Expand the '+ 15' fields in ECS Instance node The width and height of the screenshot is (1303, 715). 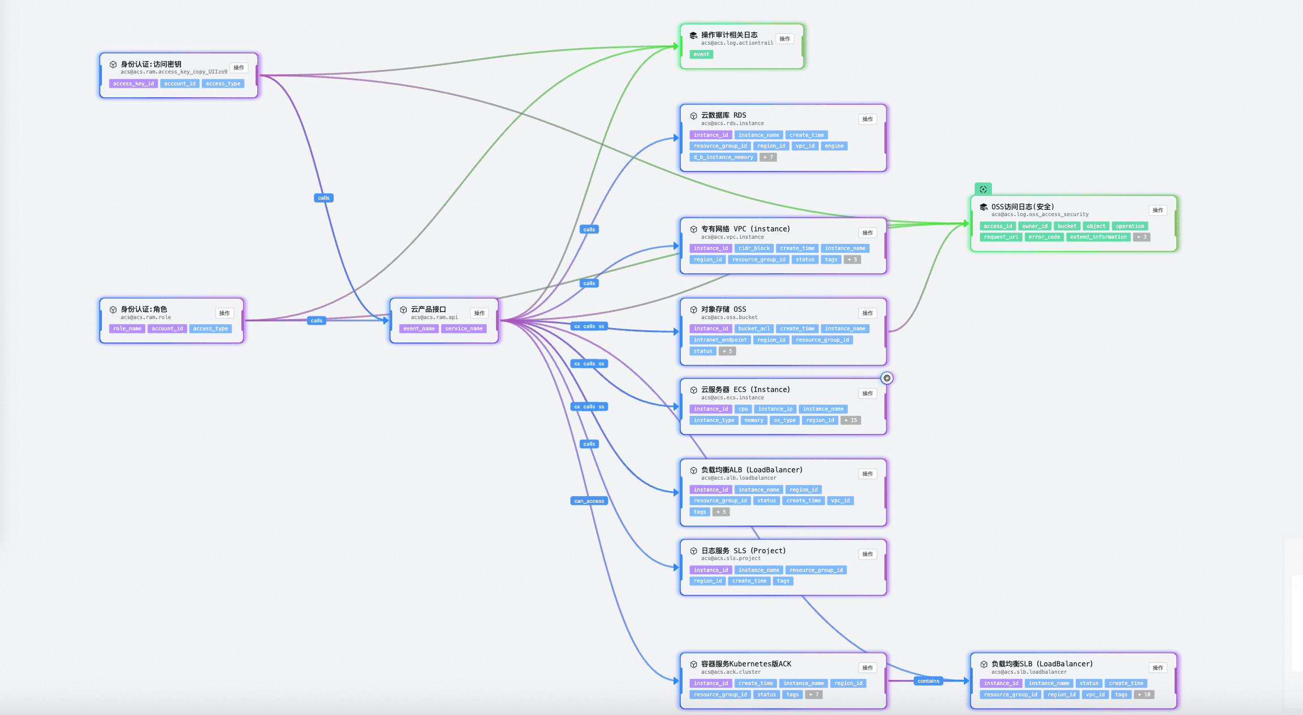851,420
